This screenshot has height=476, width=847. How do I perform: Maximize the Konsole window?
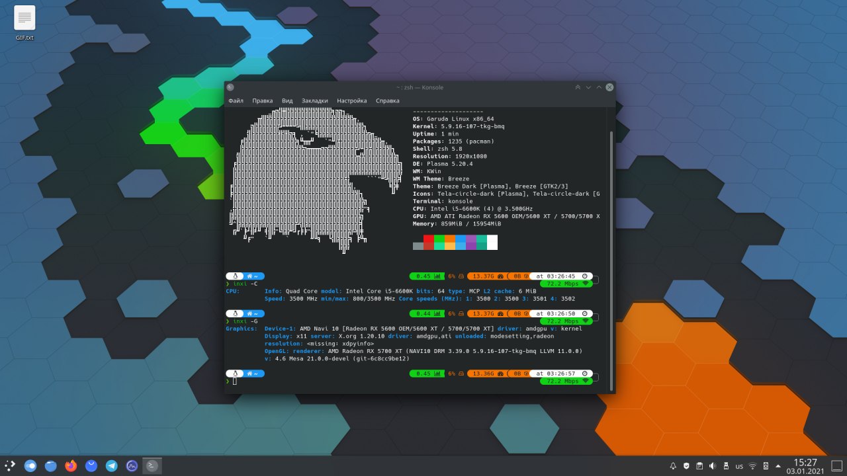[599, 87]
